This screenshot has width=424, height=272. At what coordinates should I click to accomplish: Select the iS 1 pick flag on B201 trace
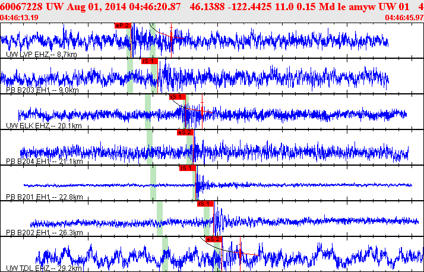point(188,168)
